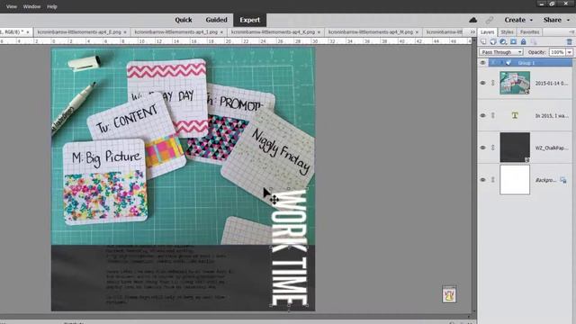Hide the 'In 2015, I wa...' text layer
This screenshot has width=576, height=324.
pos(482,115)
